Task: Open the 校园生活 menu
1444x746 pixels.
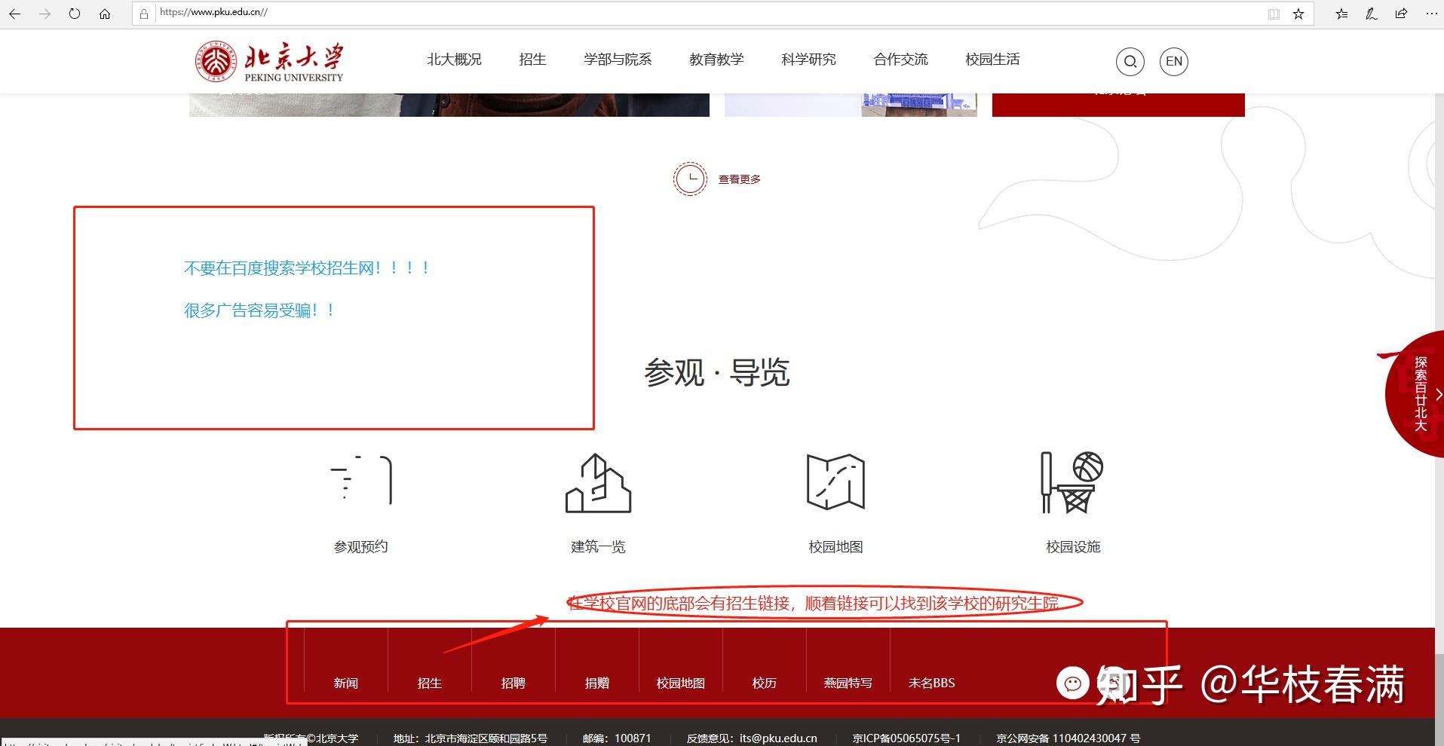Action: click(x=992, y=60)
